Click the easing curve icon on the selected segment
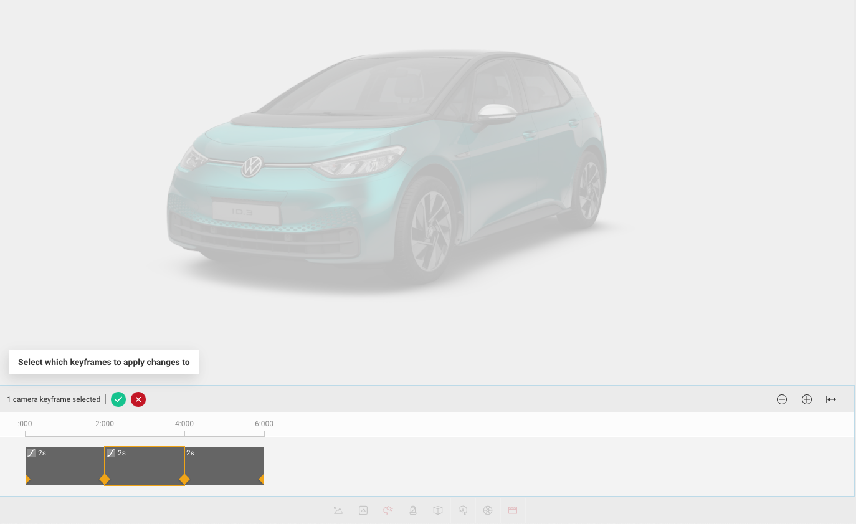Viewport: 856px width, 524px height. tap(111, 453)
